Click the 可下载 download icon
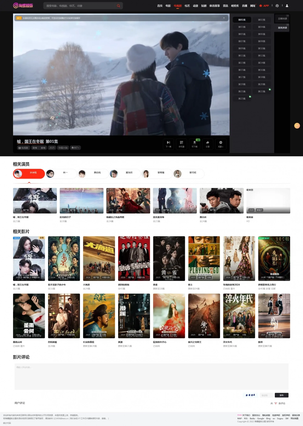 [x=195, y=144]
